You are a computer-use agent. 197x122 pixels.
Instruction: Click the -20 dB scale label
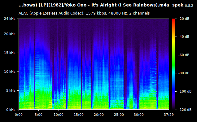tap(184, 19)
